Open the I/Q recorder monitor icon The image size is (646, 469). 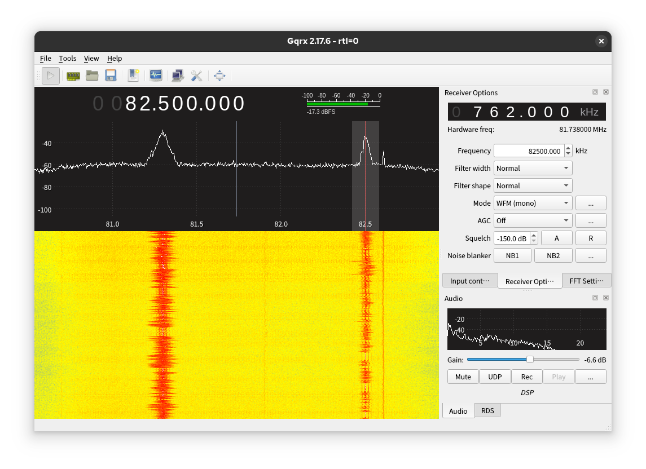click(x=156, y=76)
